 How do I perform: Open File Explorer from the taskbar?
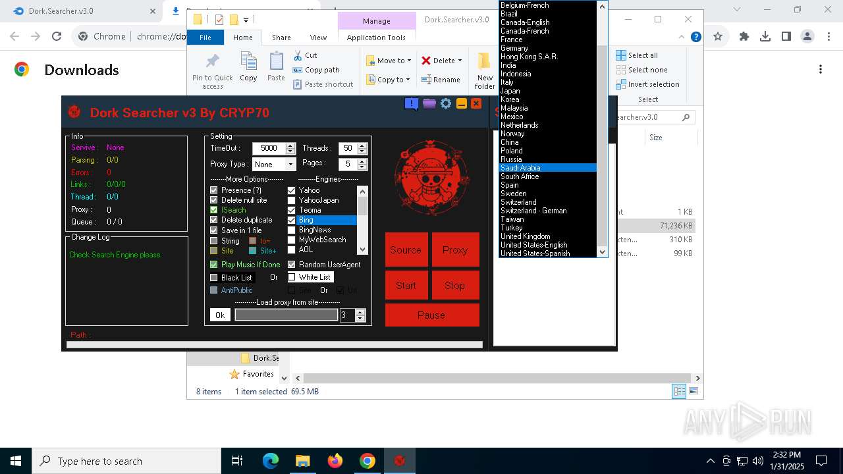point(303,461)
